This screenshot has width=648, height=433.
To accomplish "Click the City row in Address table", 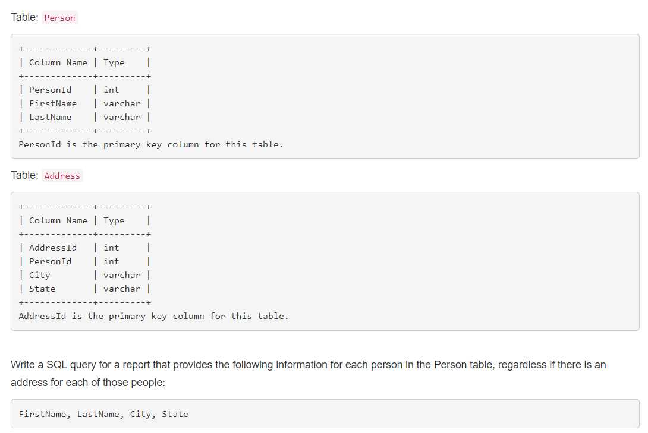I will pyautogui.click(x=85, y=275).
